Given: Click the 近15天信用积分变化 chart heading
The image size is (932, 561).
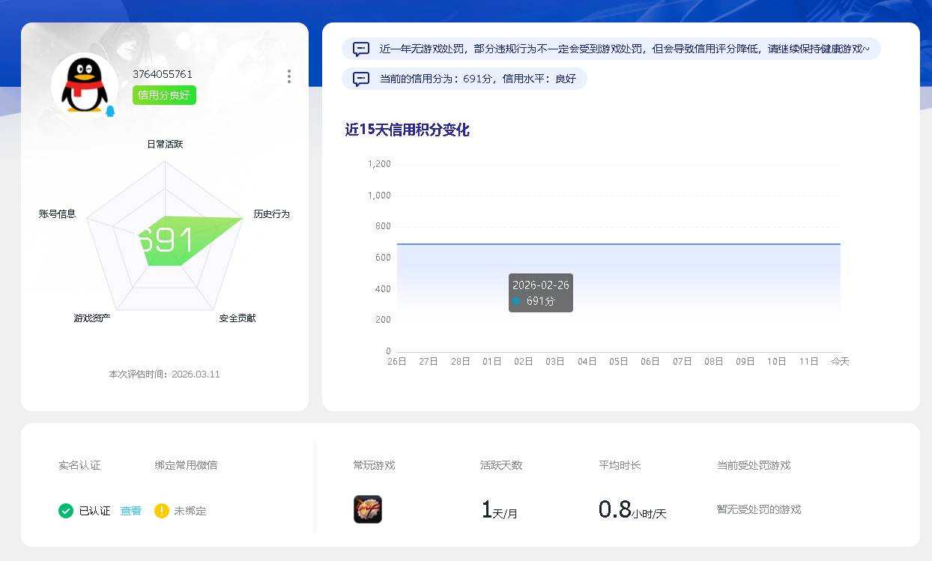Looking at the screenshot, I should coord(407,130).
